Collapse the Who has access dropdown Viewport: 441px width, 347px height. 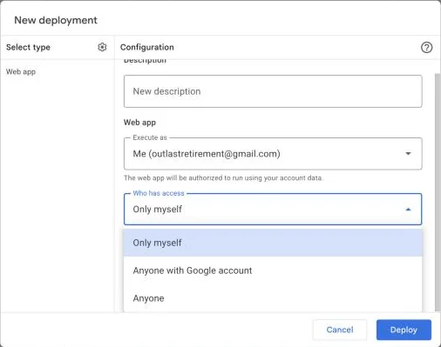point(273,209)
